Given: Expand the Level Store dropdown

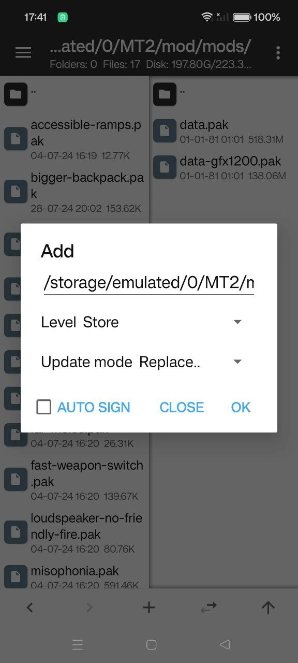Looking at the screenshot, I should (x=143, y=322).
